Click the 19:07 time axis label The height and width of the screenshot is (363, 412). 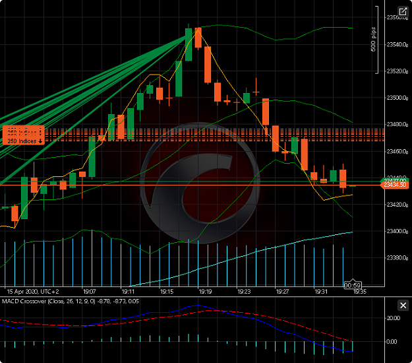90,292
